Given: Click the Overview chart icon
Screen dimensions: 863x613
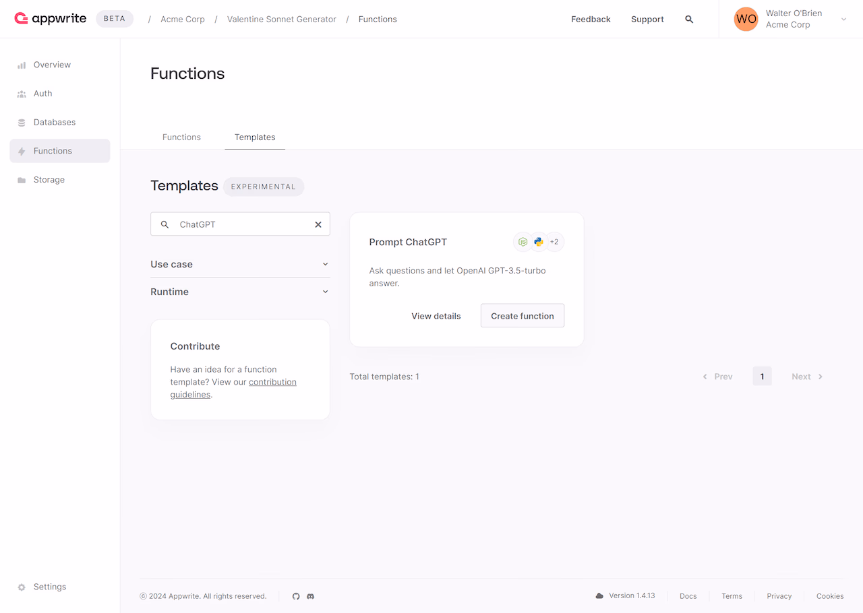Looking at the screenshot, I should (22, 65).
